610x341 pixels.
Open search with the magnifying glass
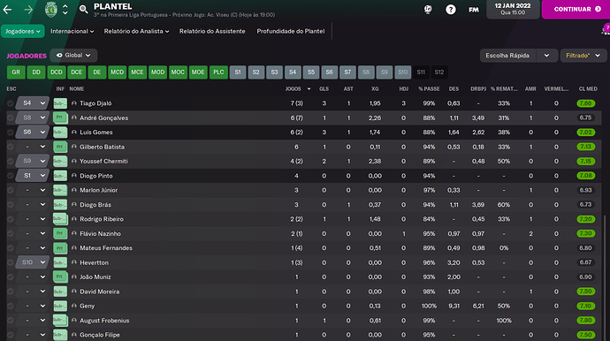(83, 9)
